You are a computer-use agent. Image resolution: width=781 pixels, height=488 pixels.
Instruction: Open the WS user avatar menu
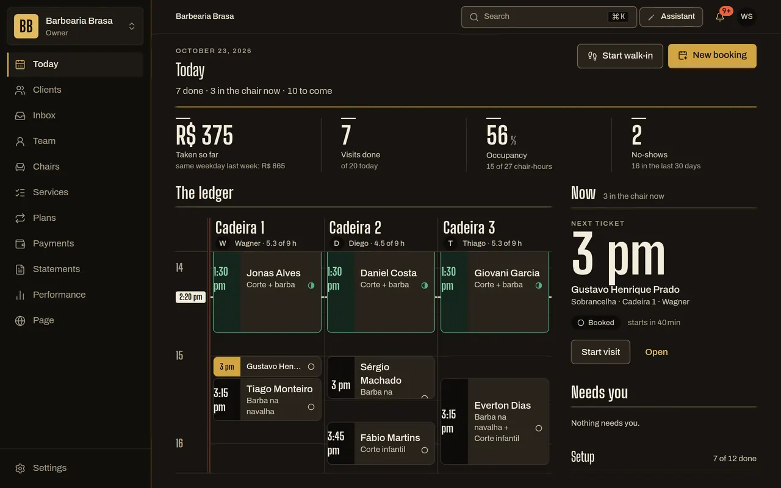[747, 16]
